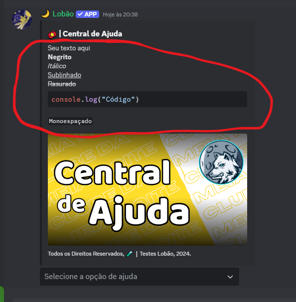Click the Lobão username
Viewport: 296px width, 302px height.
[63, 14]
